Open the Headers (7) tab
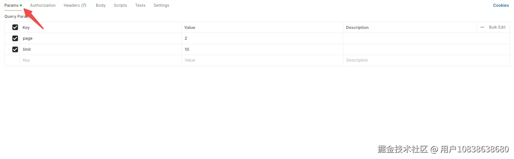Viewport: 514px width, 159px height. 75,5
